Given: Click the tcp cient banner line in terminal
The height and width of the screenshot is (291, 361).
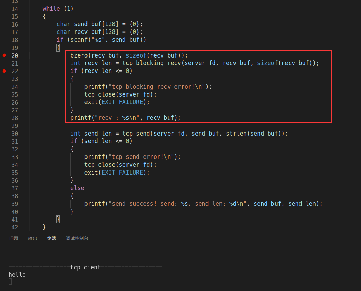Looking at the screenshot, I should click(x=85, y=267).
